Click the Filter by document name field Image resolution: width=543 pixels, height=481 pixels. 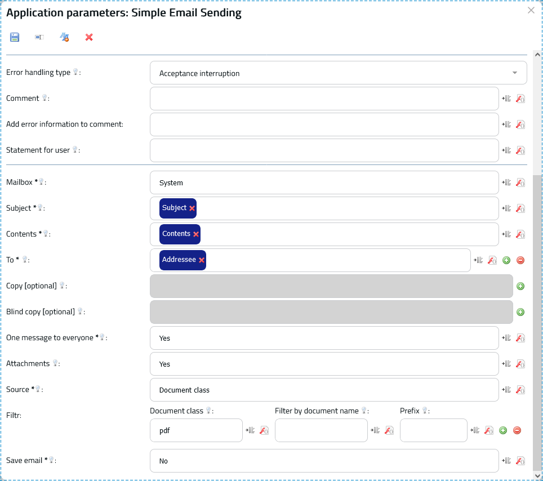(x=321, y=430)
